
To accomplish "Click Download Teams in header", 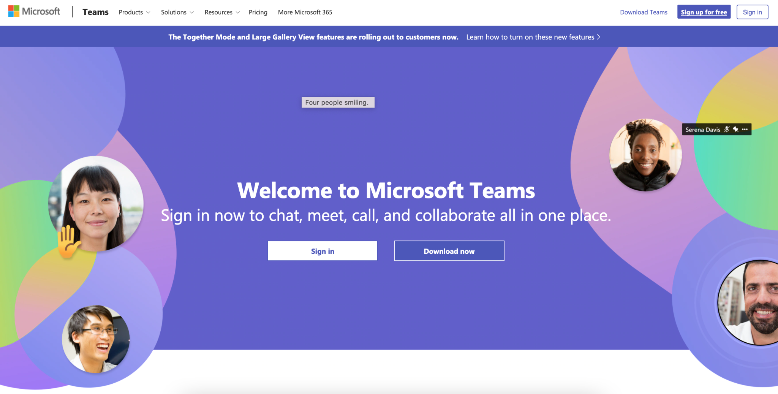I will coord(644,12).
